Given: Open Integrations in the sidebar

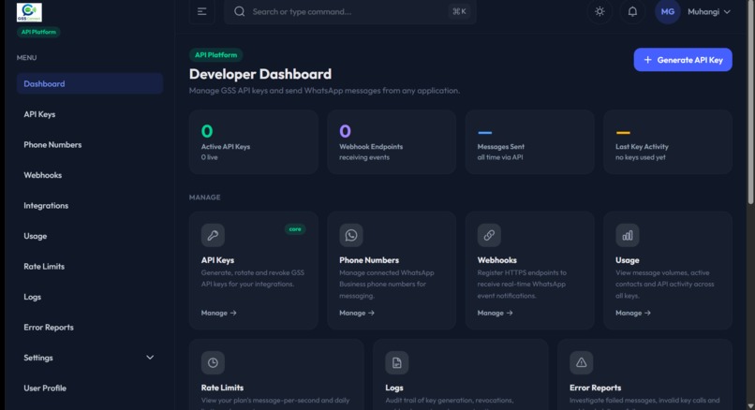Looking at the screenshot, I should (90, 206).
